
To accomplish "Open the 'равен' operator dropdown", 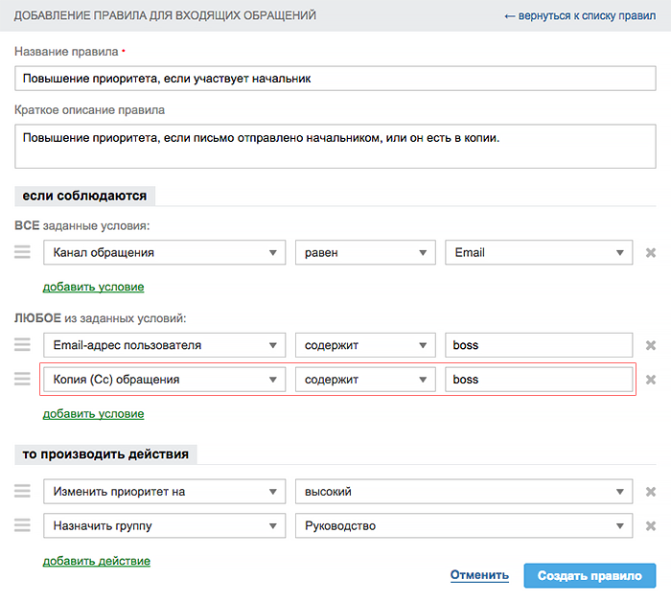I will 365,252.
